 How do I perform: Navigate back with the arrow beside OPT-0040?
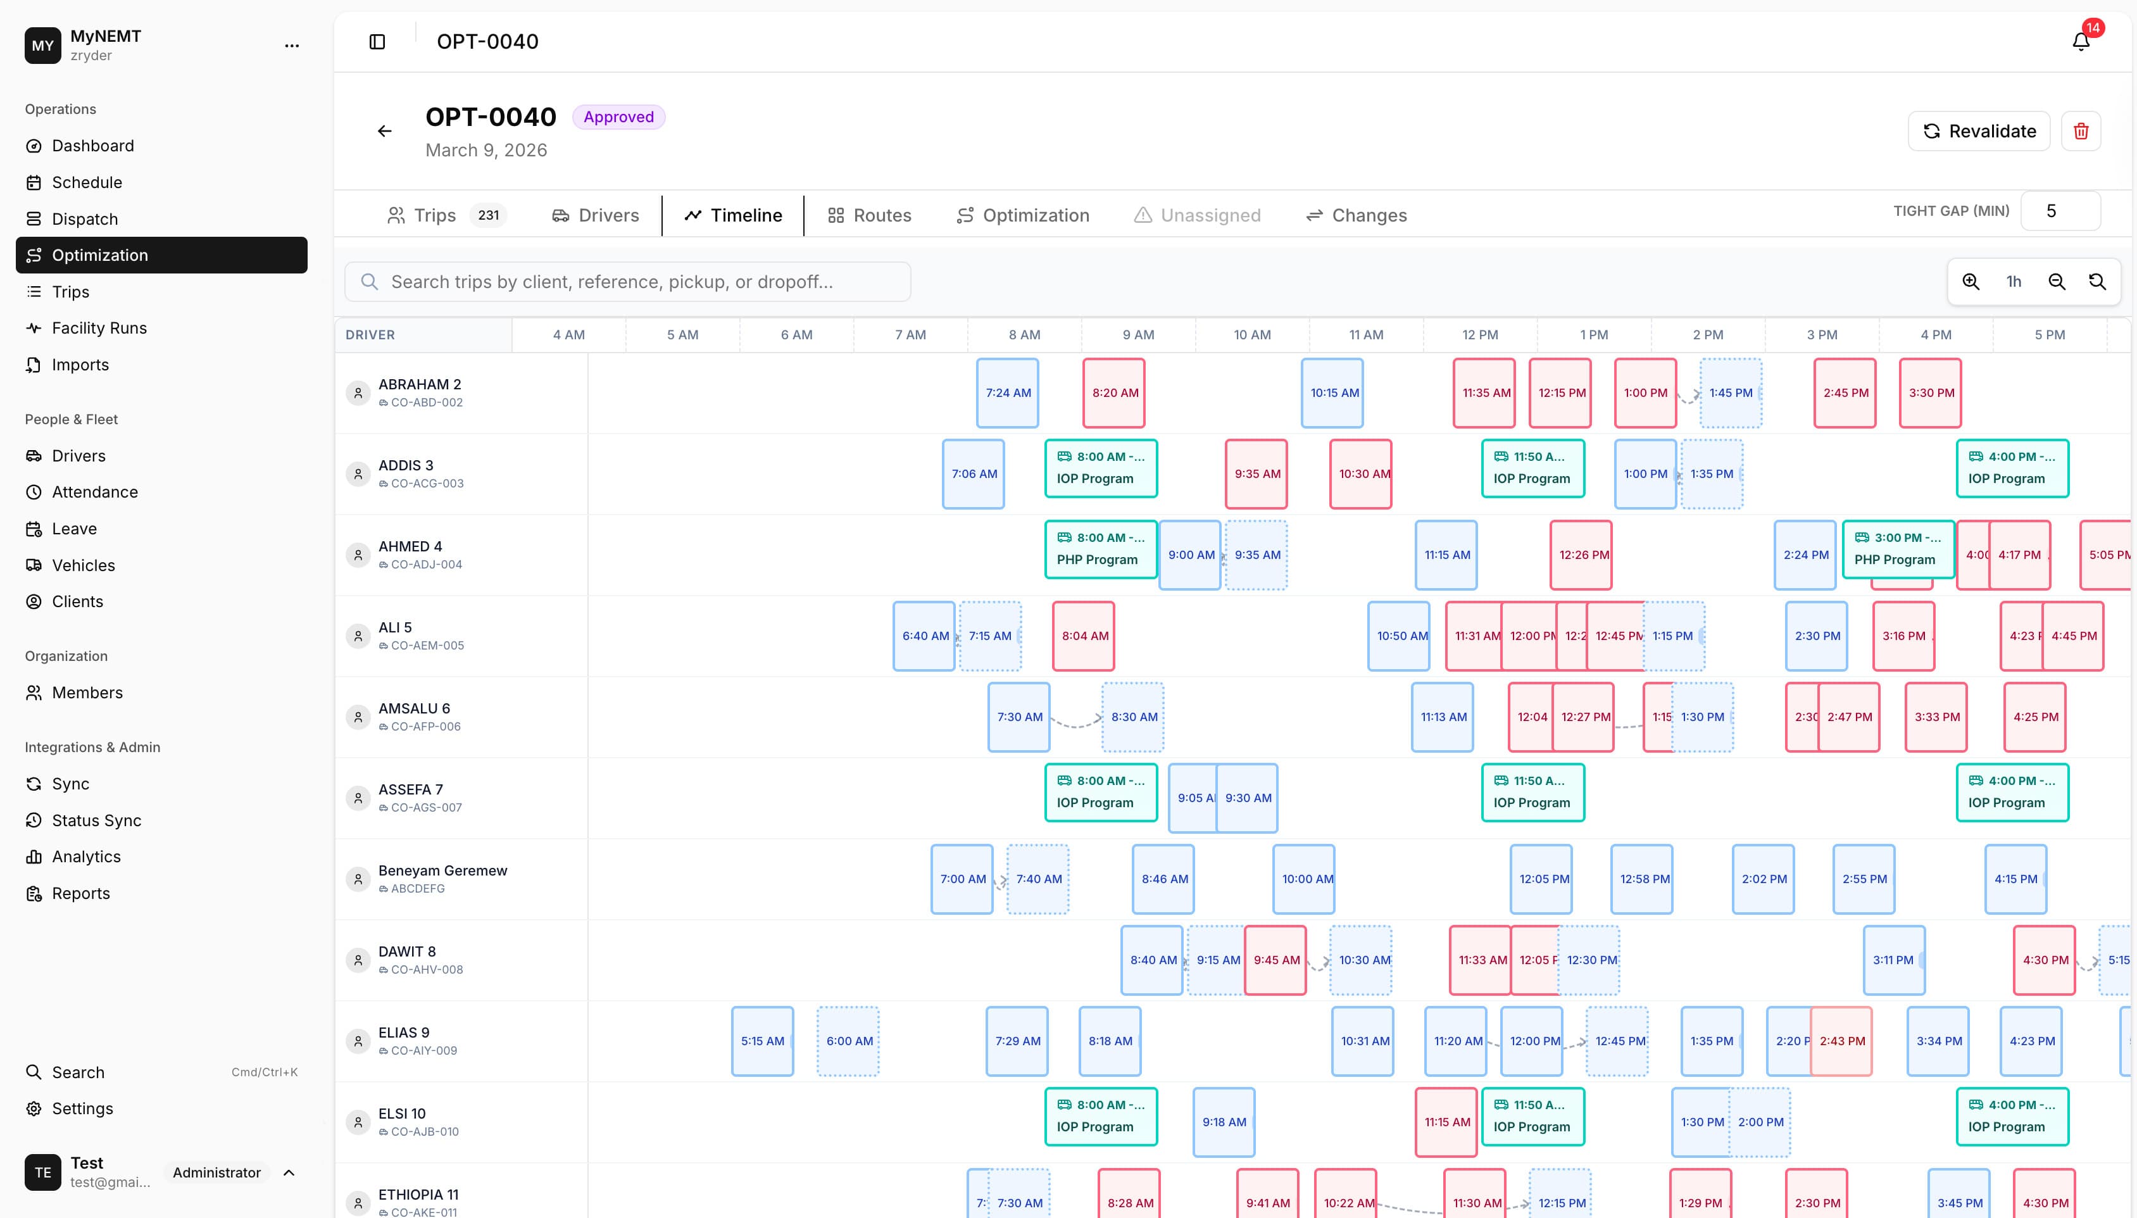(x=385, y=130)
